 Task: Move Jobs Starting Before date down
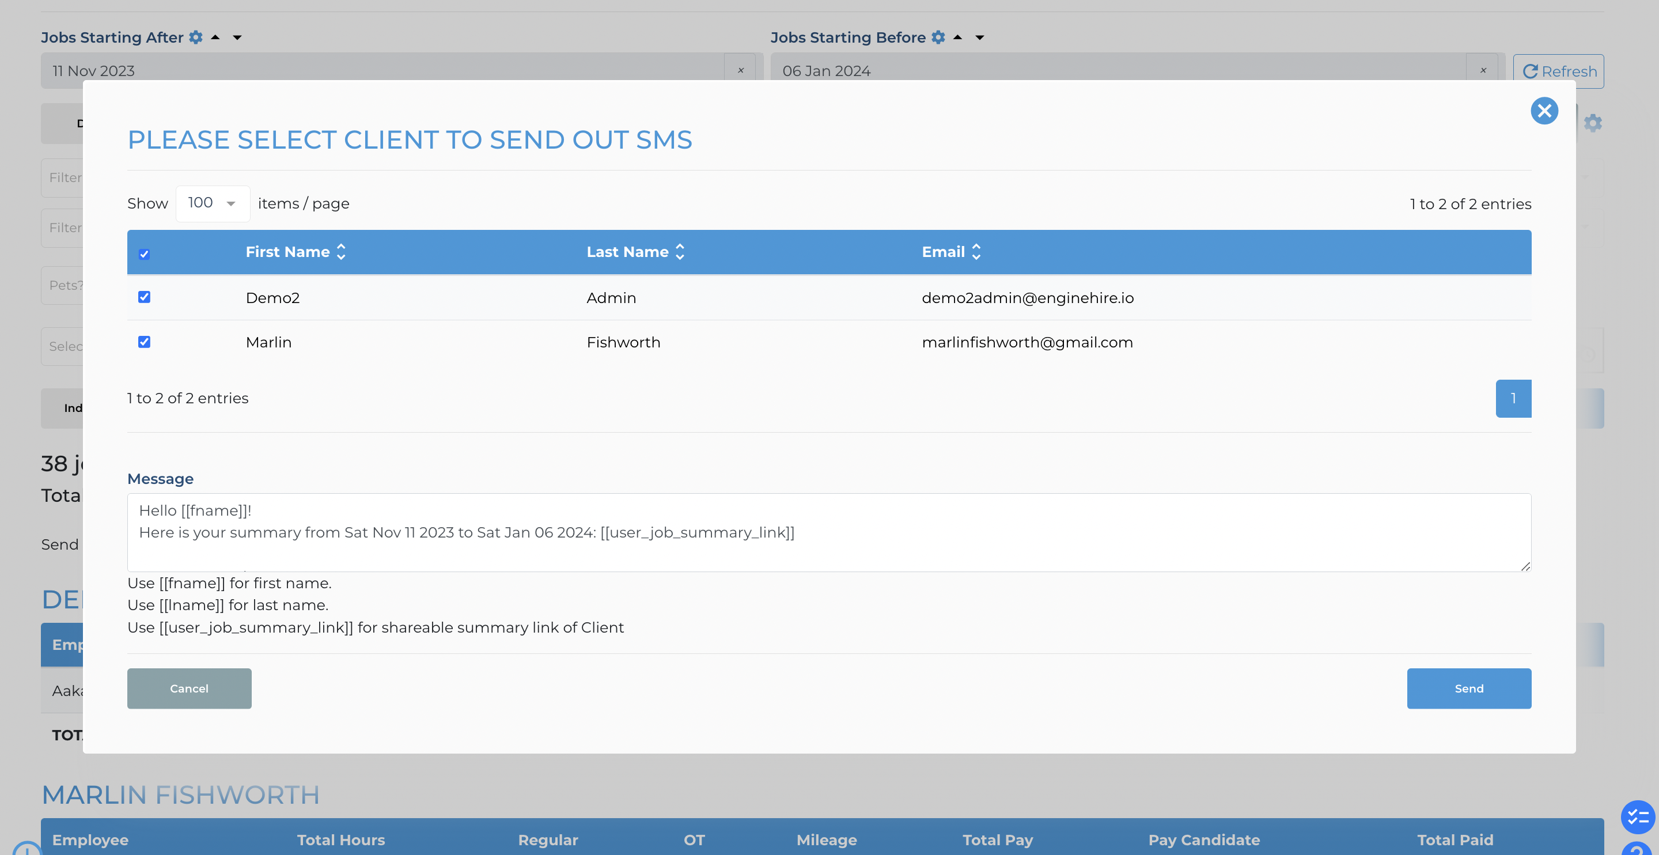tap(979, 37)
